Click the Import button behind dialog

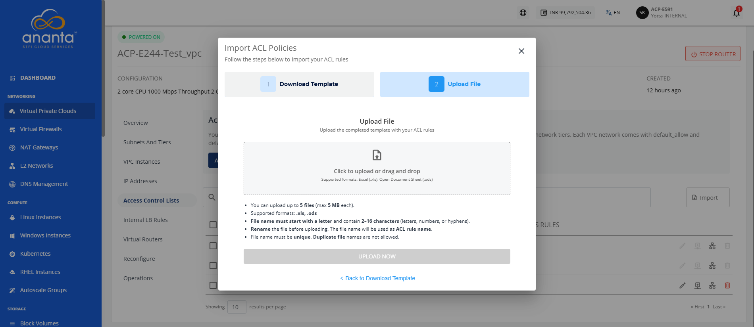[x=708, y=197]
